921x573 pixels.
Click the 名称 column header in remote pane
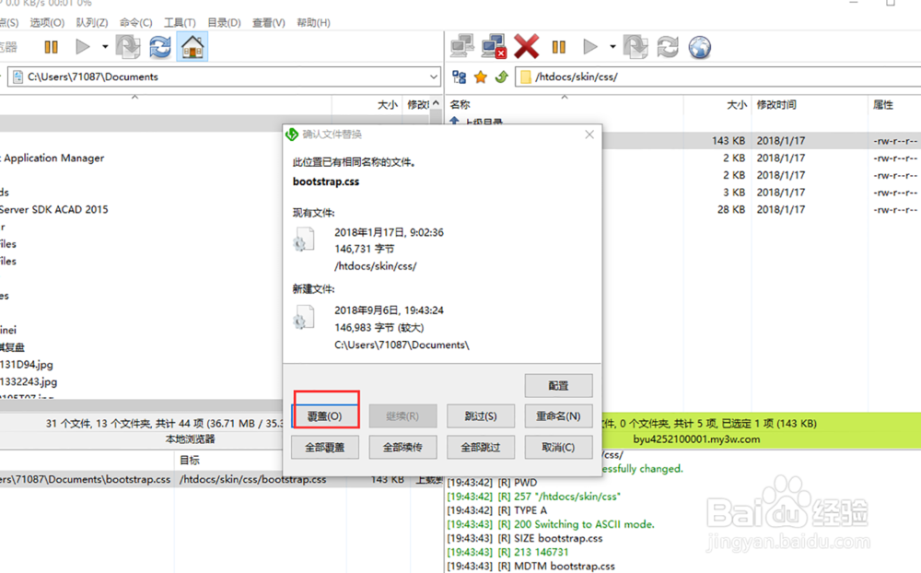[x=460, y=105]
